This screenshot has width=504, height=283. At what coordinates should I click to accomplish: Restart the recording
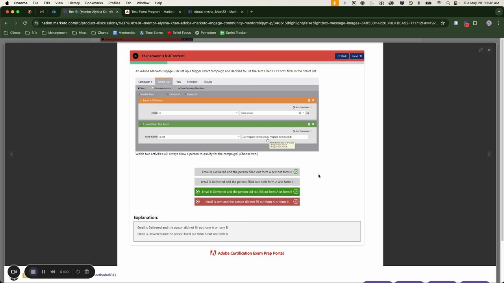coord(78,272)
